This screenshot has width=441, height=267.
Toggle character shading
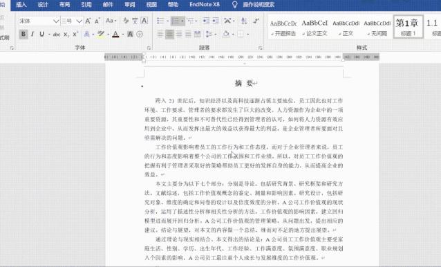(x=130, y=35)
